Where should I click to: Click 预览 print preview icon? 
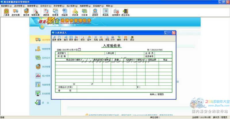tap(107, 38)
